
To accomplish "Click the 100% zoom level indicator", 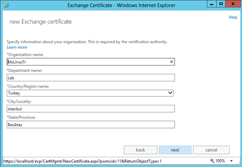I will point(220,161).
